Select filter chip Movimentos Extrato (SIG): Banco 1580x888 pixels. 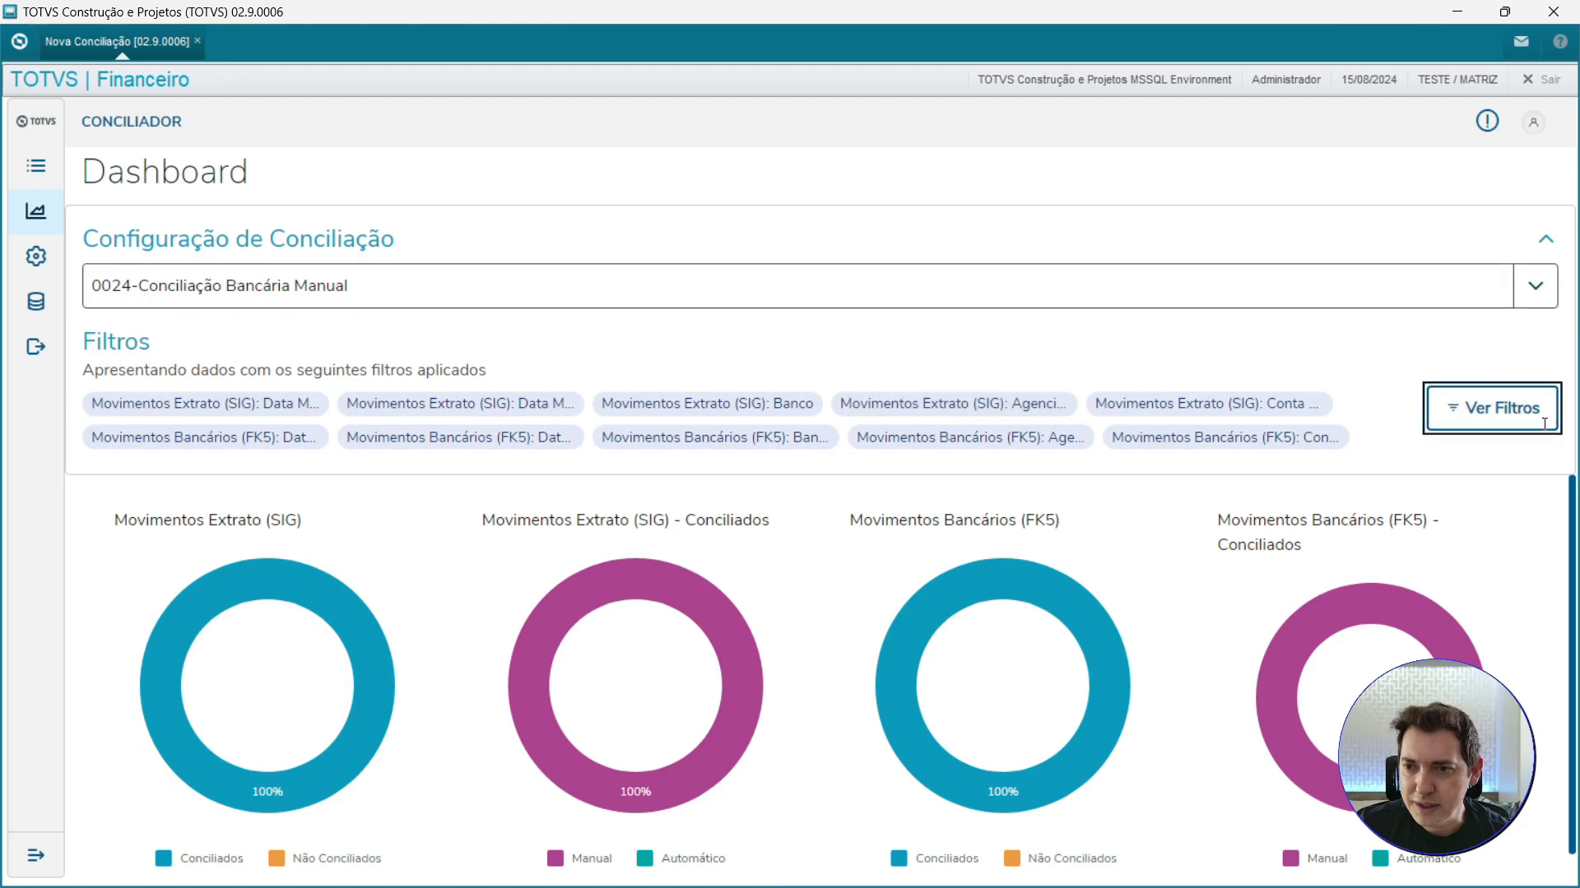click(707, 404)
